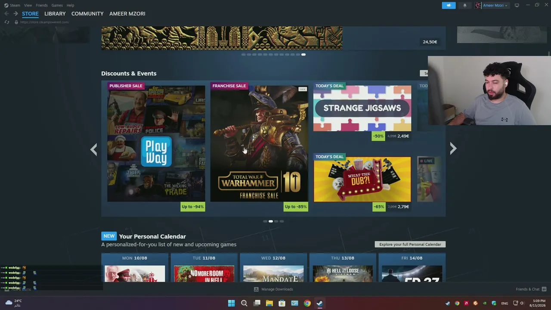Viewport: 551px width, 310px height.
Task: Open Manage Downloads
Action: coord(273,289)
